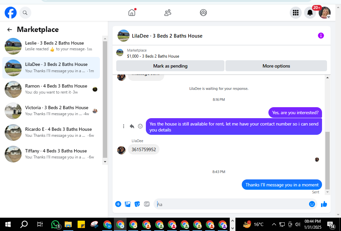Click the More options button
The height and width of the screenshot is (231, 341).
276,66
